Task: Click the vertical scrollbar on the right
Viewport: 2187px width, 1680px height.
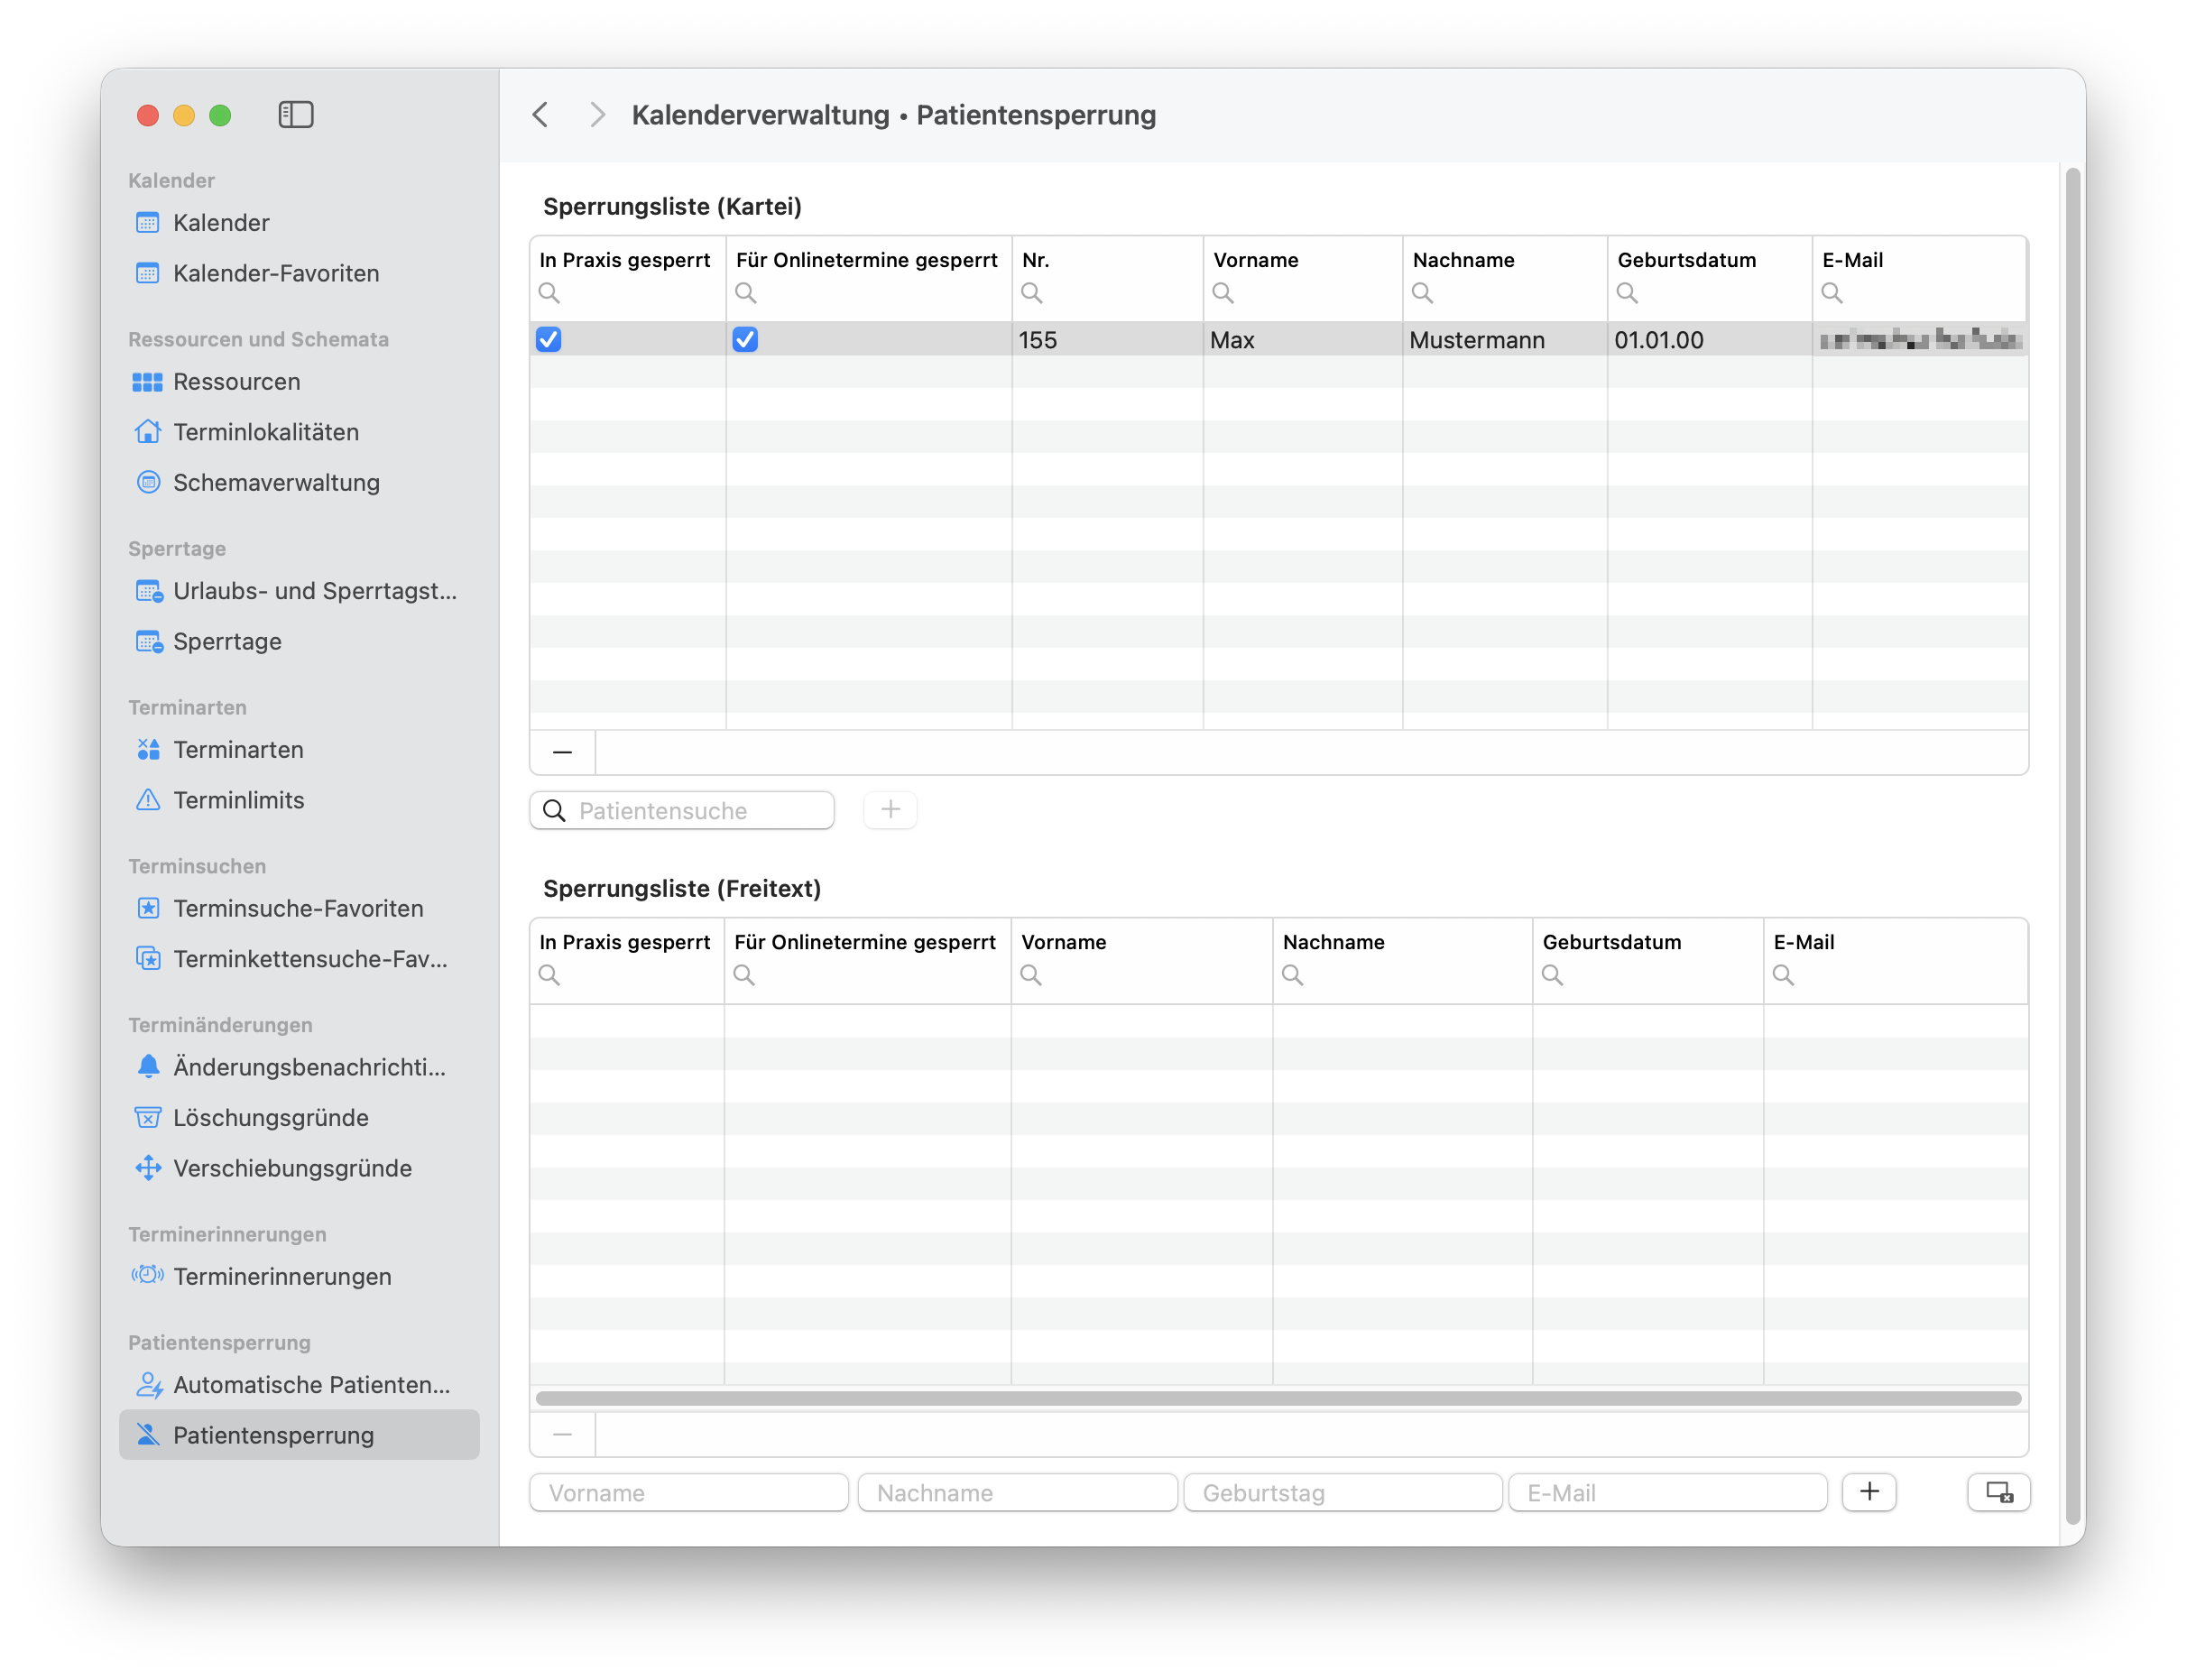Action: (2072, 845)
